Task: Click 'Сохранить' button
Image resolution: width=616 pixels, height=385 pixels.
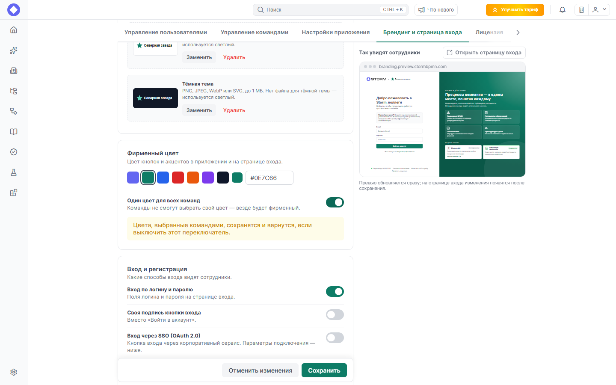Action: 324,370
